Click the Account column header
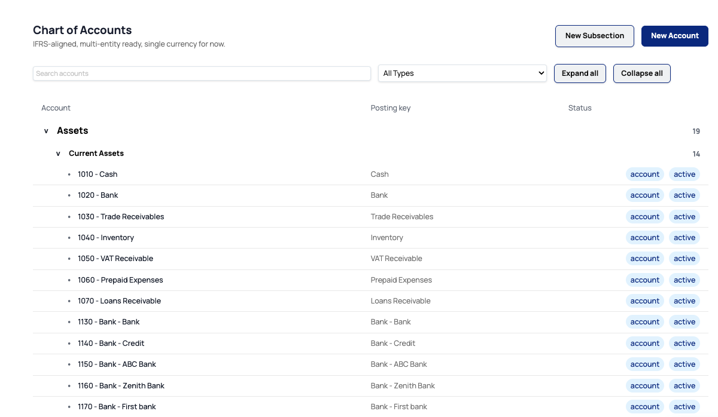This screenshot has width=718, height=417. [x=56, y=108]
